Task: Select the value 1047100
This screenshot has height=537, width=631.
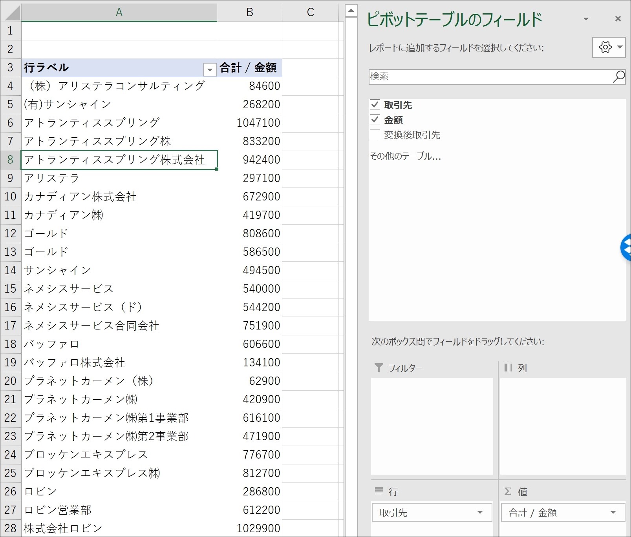Action: point(249,123)
